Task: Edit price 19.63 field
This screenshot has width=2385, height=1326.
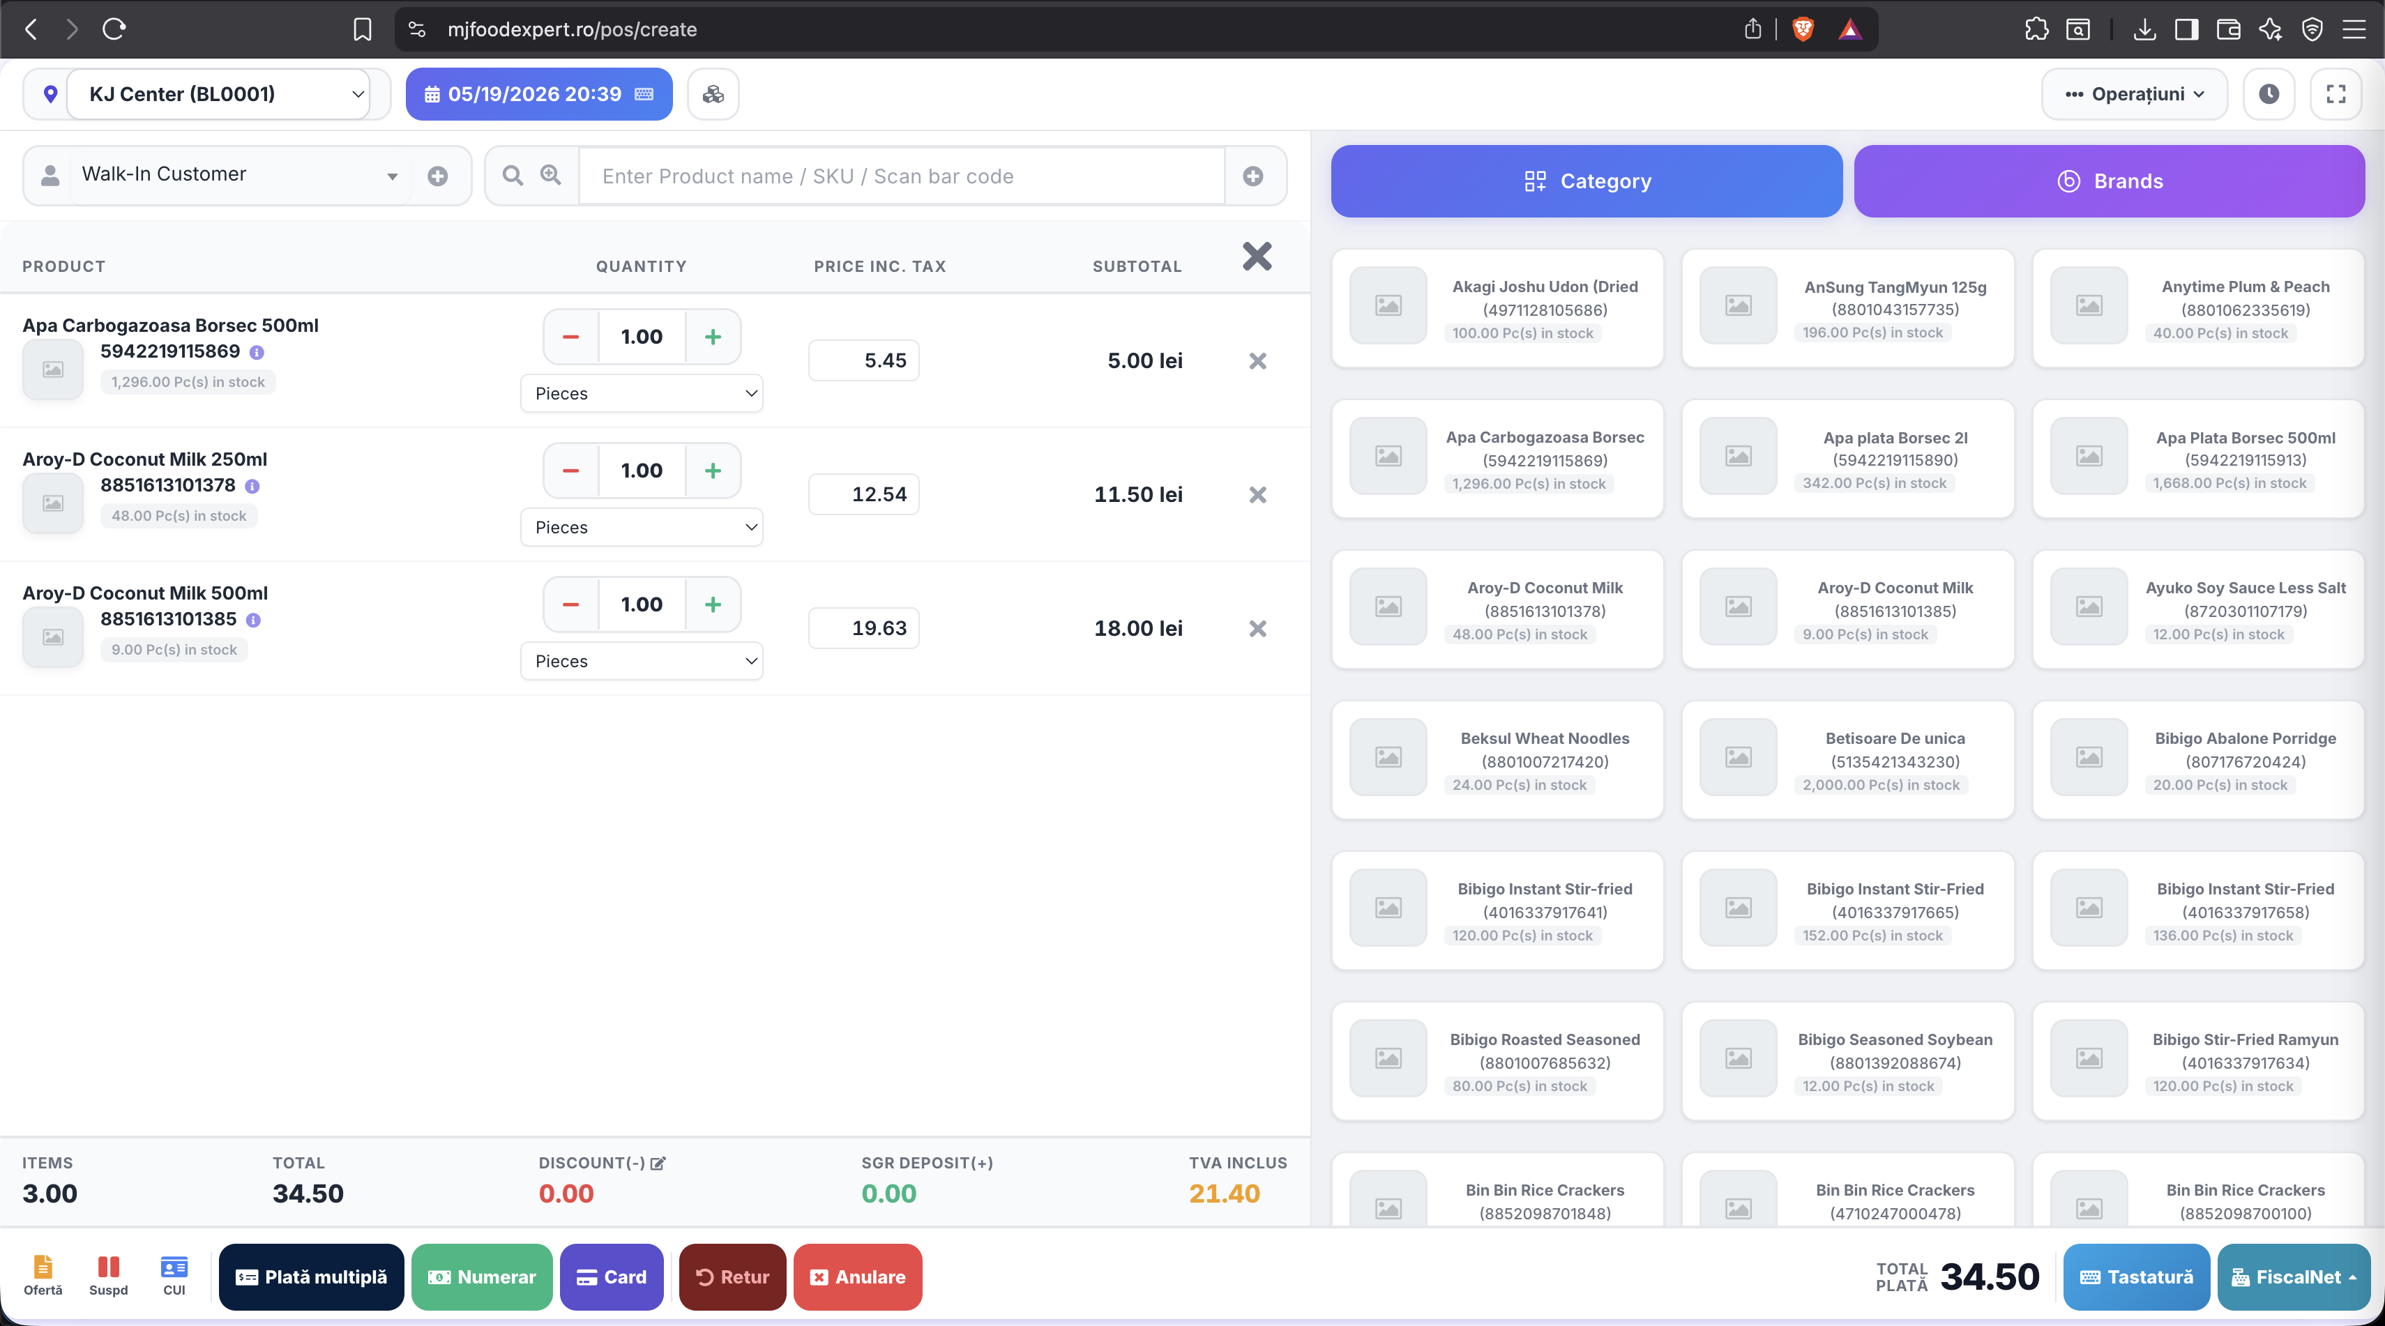Action: pos(864,628)
